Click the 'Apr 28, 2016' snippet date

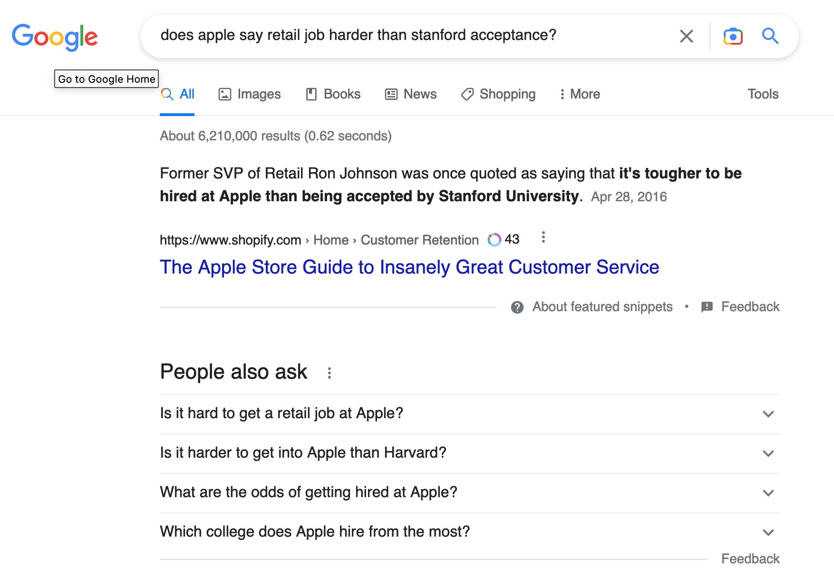[x=629, y=197]
